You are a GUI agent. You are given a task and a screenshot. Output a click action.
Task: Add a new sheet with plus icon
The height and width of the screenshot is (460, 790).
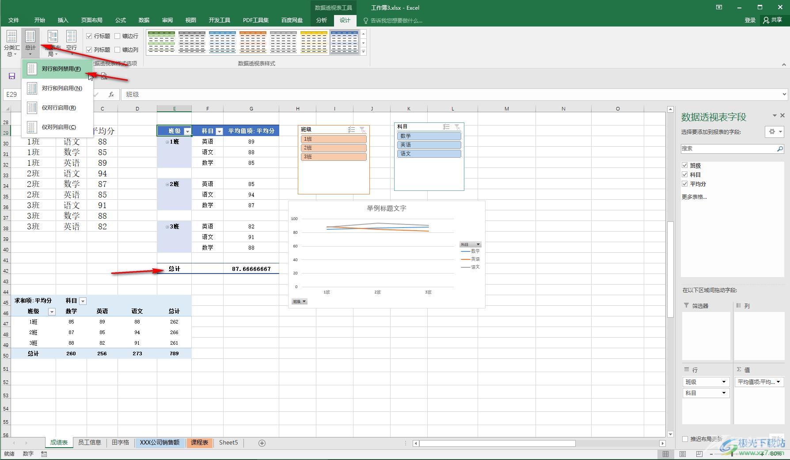pos(262,443)
